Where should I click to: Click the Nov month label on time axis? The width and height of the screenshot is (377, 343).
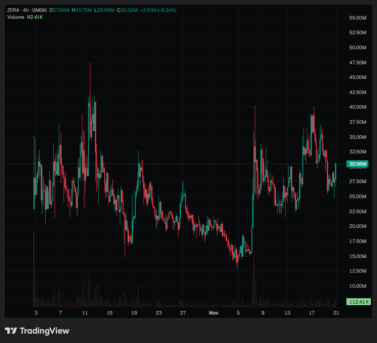[x=214, y=313]
